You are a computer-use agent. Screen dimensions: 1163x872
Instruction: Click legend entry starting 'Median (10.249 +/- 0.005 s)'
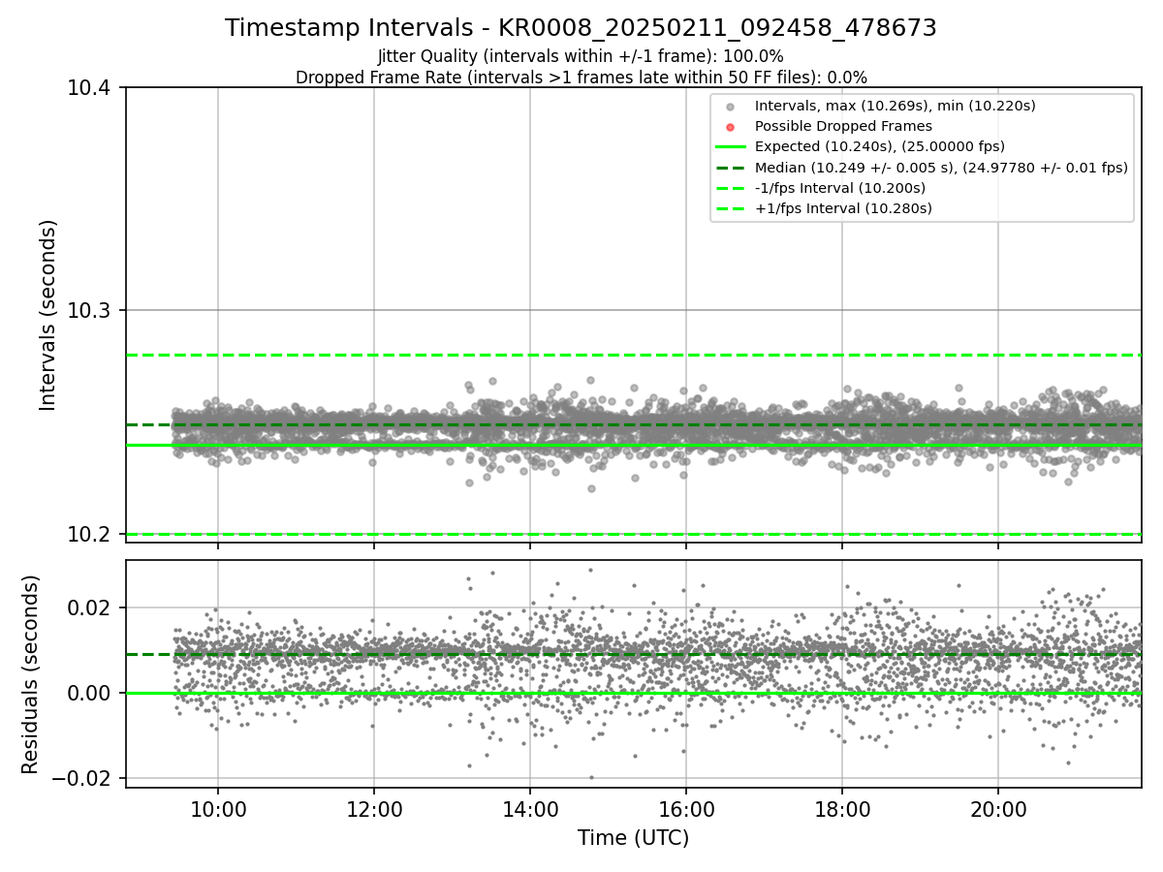click(941, 168)
